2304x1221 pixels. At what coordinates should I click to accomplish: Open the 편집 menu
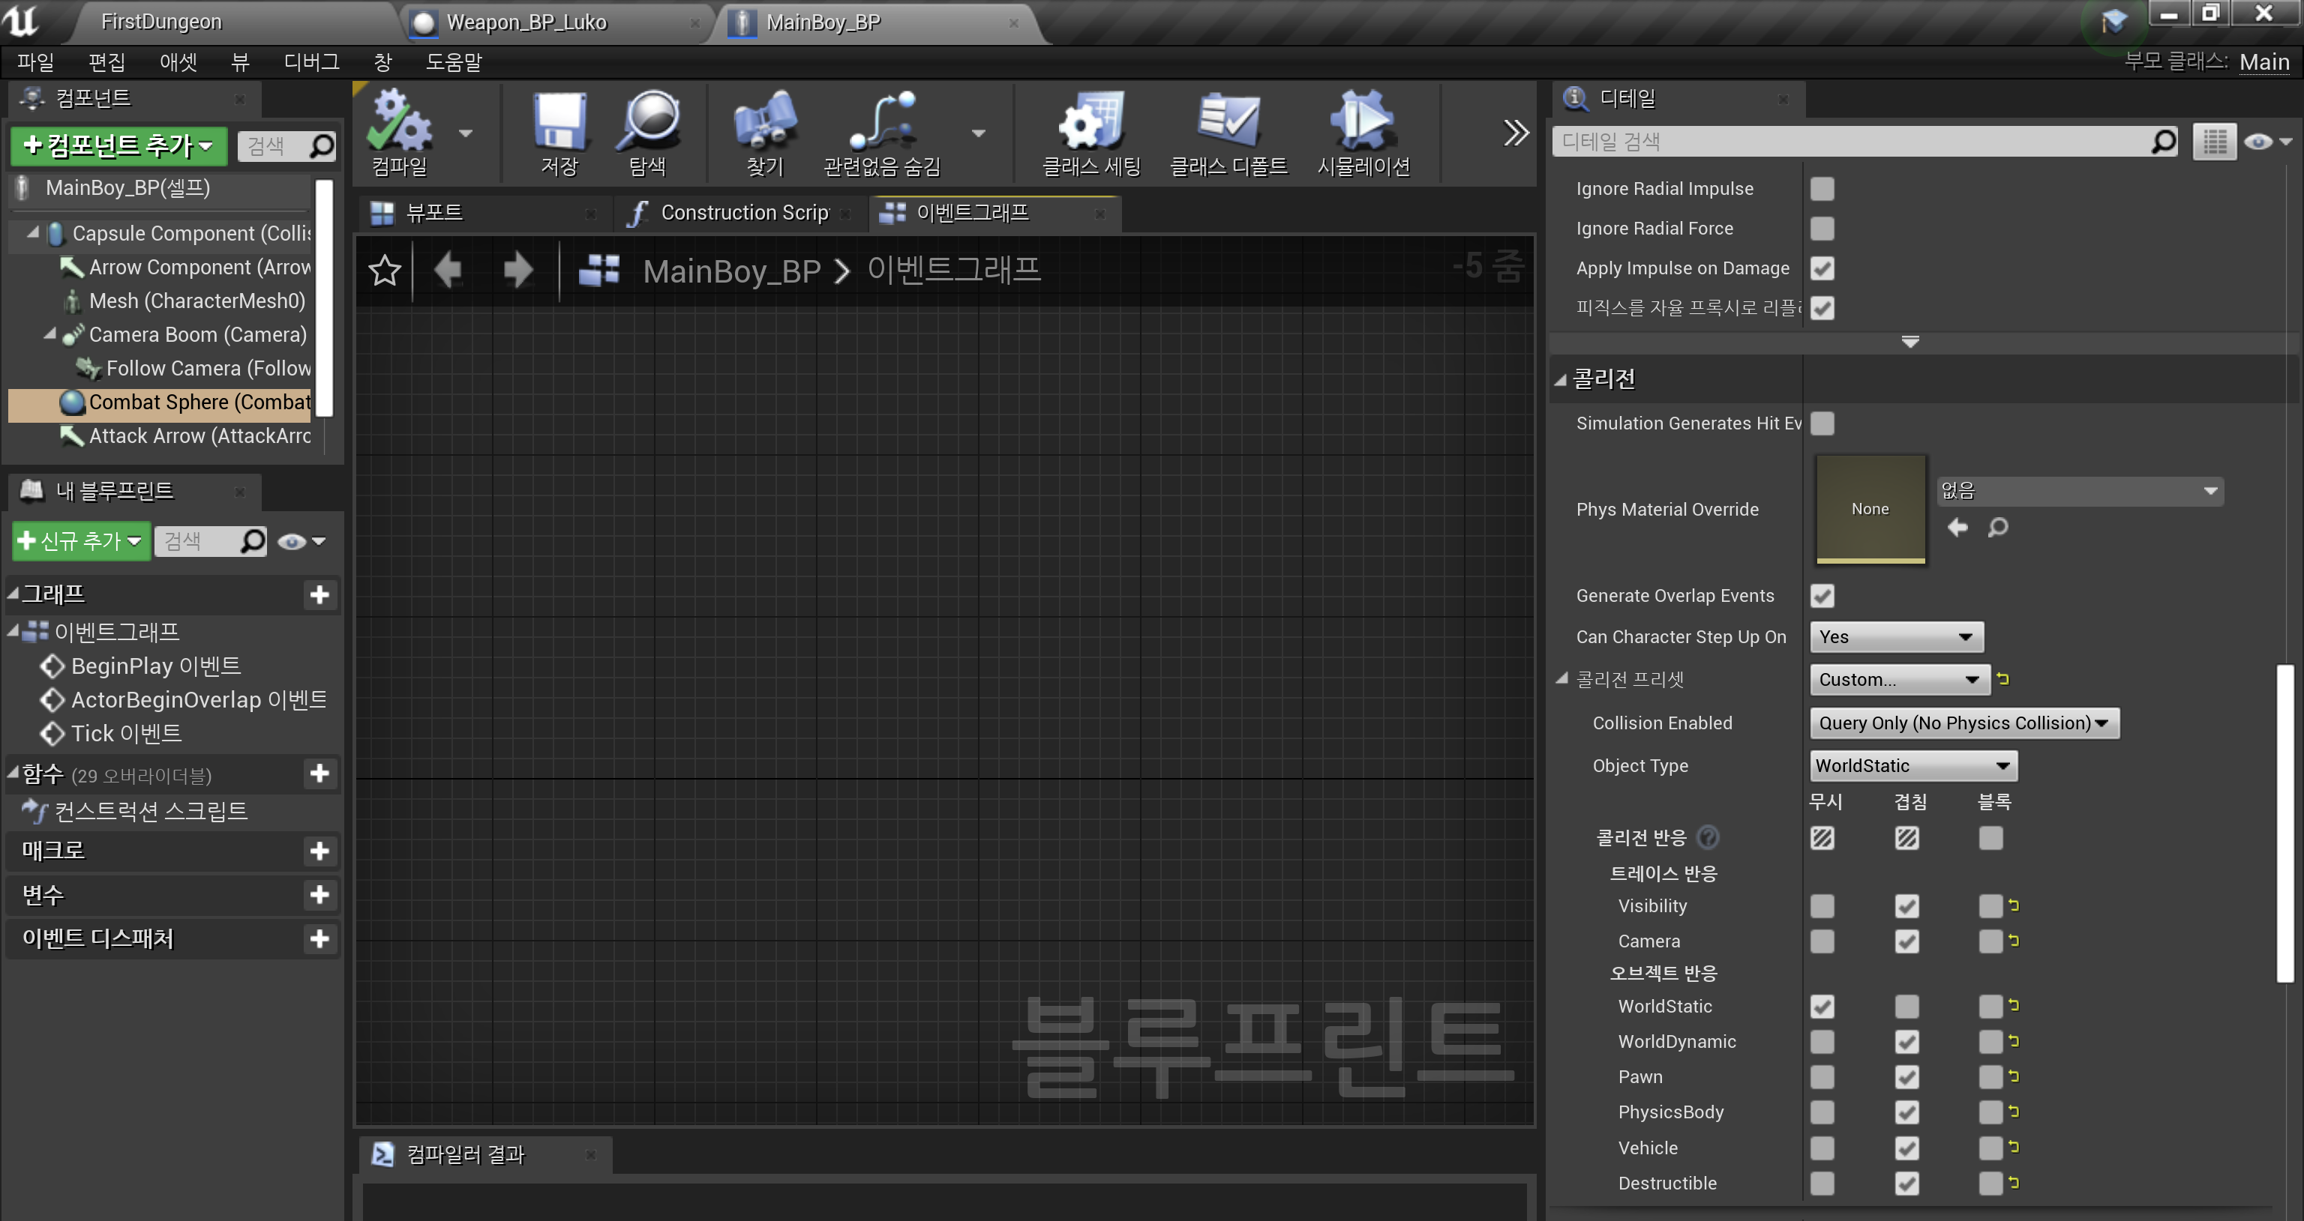coord(106,61)
